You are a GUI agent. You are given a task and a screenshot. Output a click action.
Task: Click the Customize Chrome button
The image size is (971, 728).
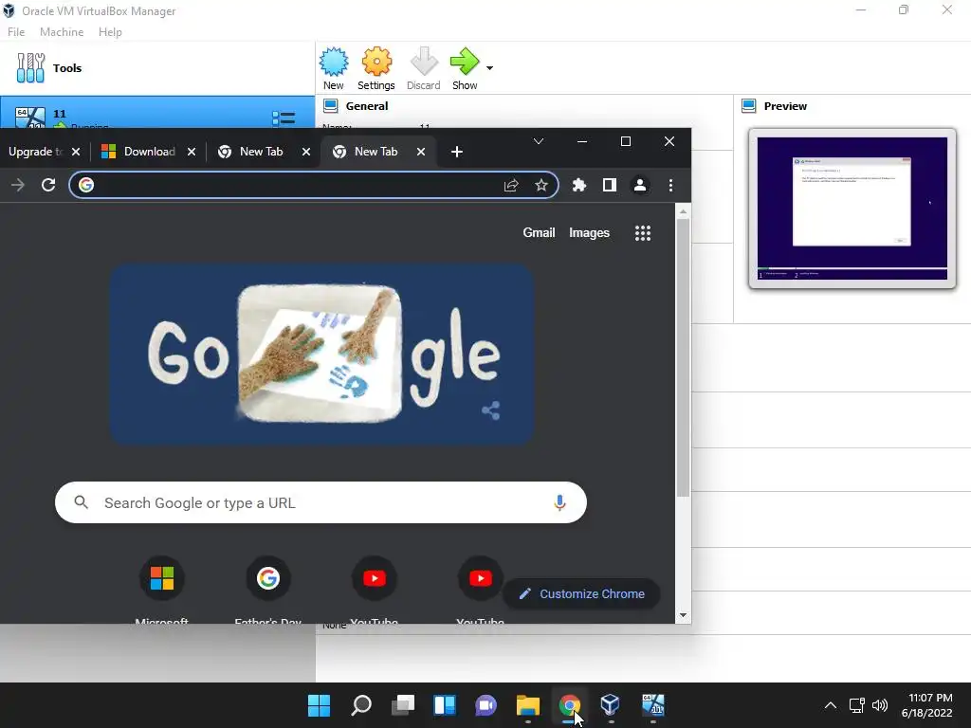[581, 593]
